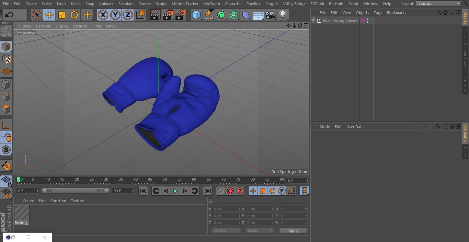Screen dimensions: 469x242
Task: Add a Light object
Action: pos(283,15)
